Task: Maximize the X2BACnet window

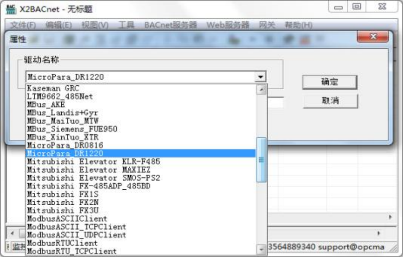Action: [357, 6]
